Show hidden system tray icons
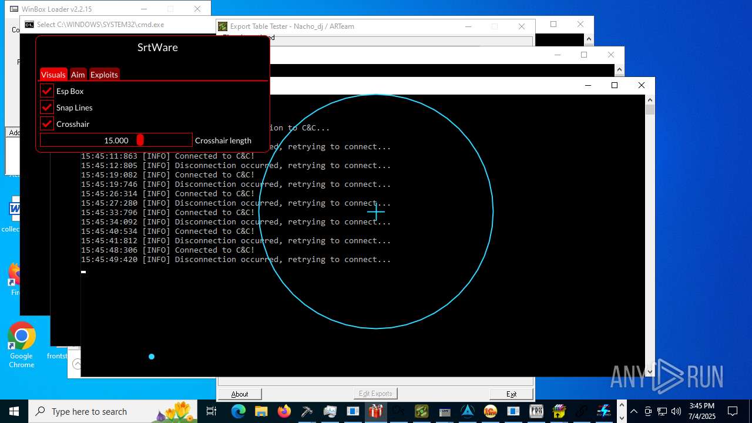This screenshot has height=423, width=752. tap(634, 411)
